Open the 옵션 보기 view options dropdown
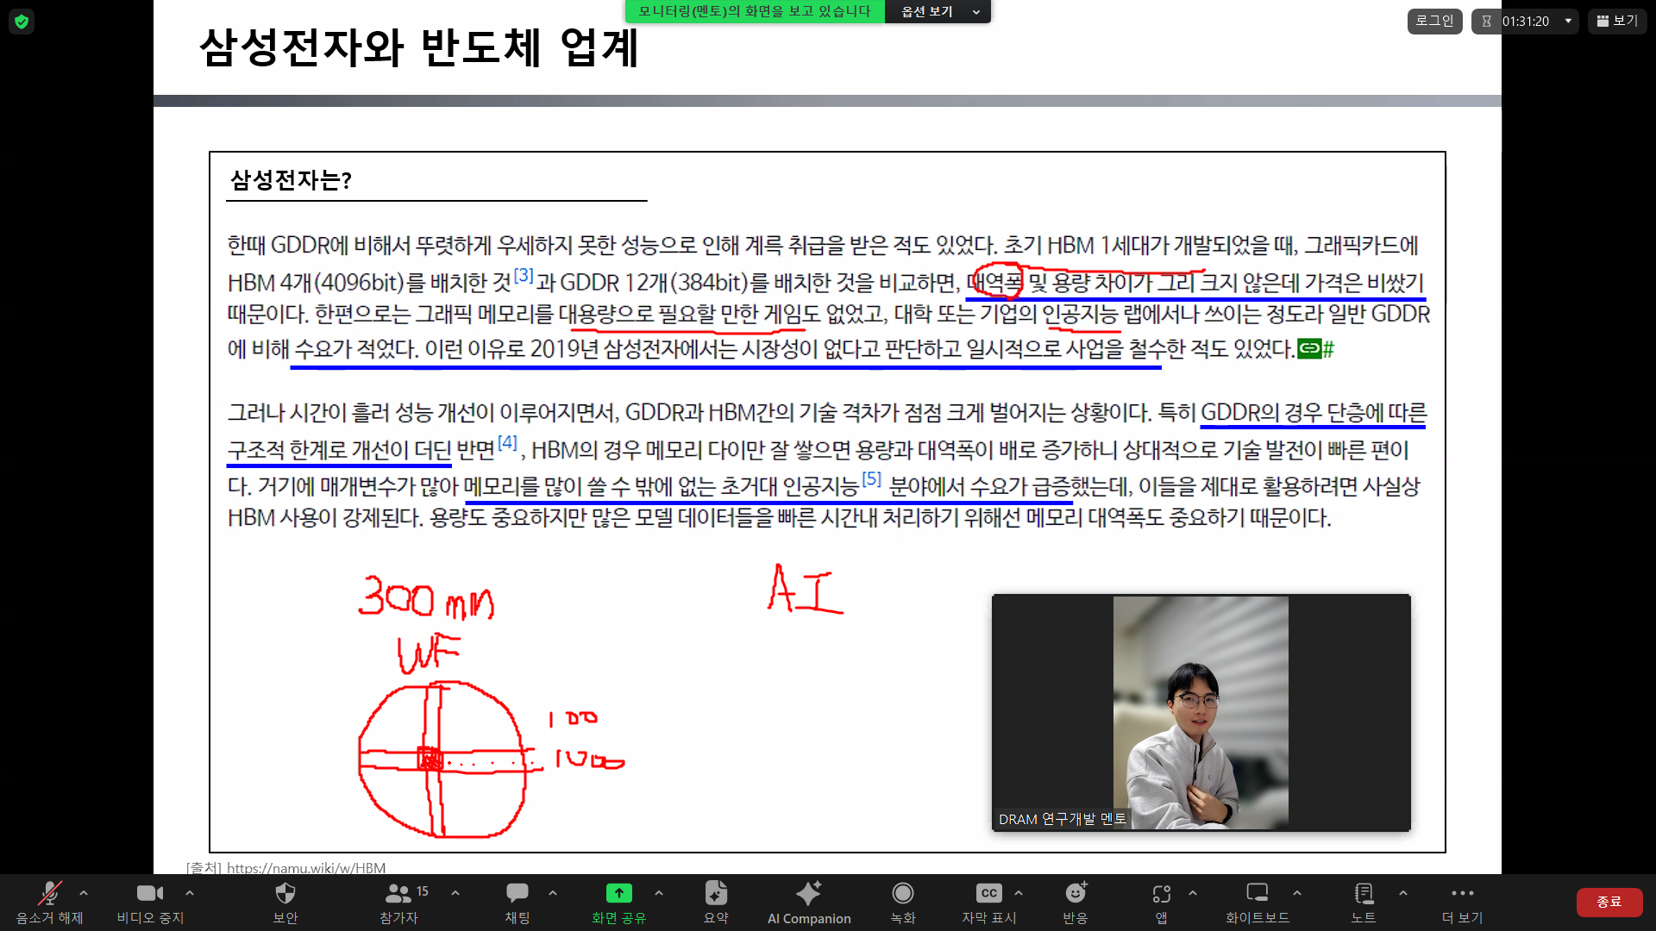 point(938,11)
